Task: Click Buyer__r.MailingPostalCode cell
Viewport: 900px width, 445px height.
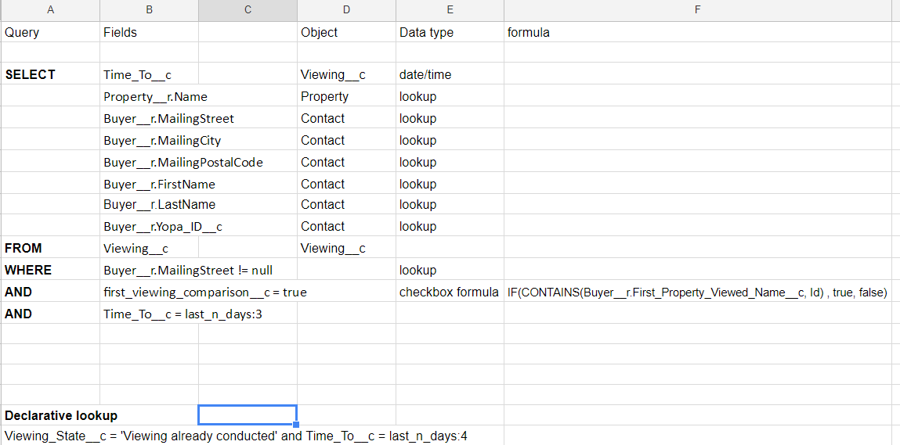Action: click(183, 163)
